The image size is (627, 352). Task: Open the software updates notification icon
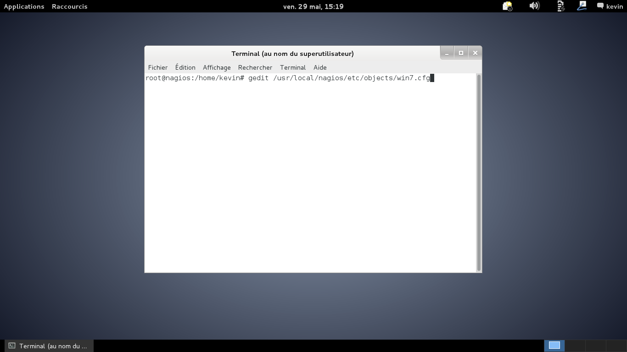pyautogui.click(x=507, y=6)
